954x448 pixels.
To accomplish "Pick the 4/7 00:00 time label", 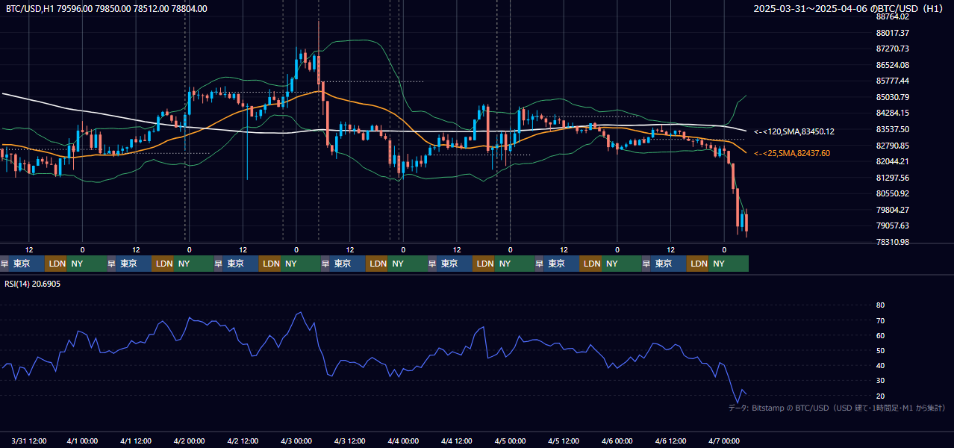I will 724,441.
